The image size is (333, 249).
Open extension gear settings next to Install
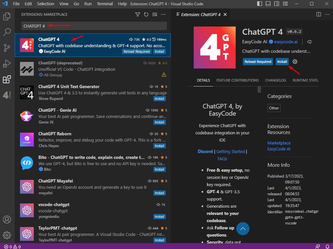click(295, 62)
